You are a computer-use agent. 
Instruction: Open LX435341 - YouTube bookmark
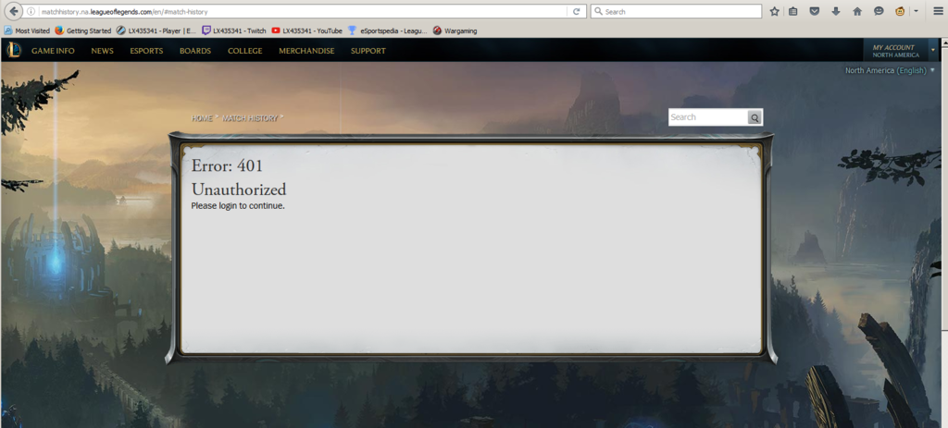pos(306,31)
